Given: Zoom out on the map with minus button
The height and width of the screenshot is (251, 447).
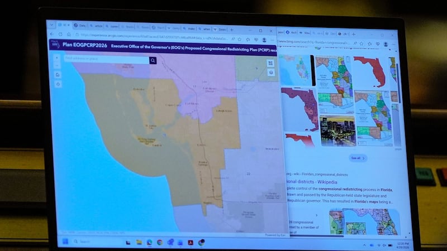Looking at the screenshot, I should (57, 65).
